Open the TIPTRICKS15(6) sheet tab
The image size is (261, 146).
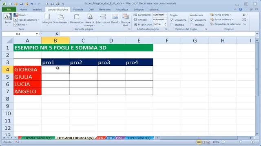click(x=139, y=138)
